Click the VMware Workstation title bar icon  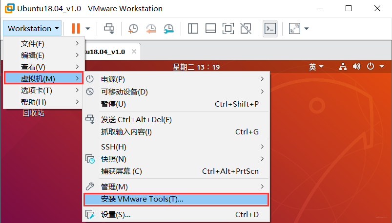pyautogui.click(x=9, y=8)
